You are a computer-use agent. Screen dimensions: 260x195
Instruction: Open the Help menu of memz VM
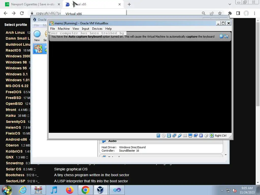point(108,29)
